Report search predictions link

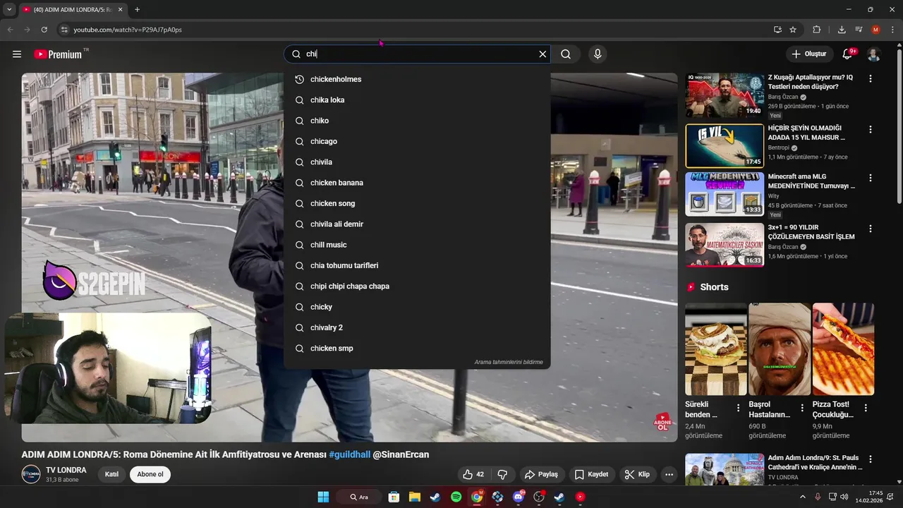[509, 362]
